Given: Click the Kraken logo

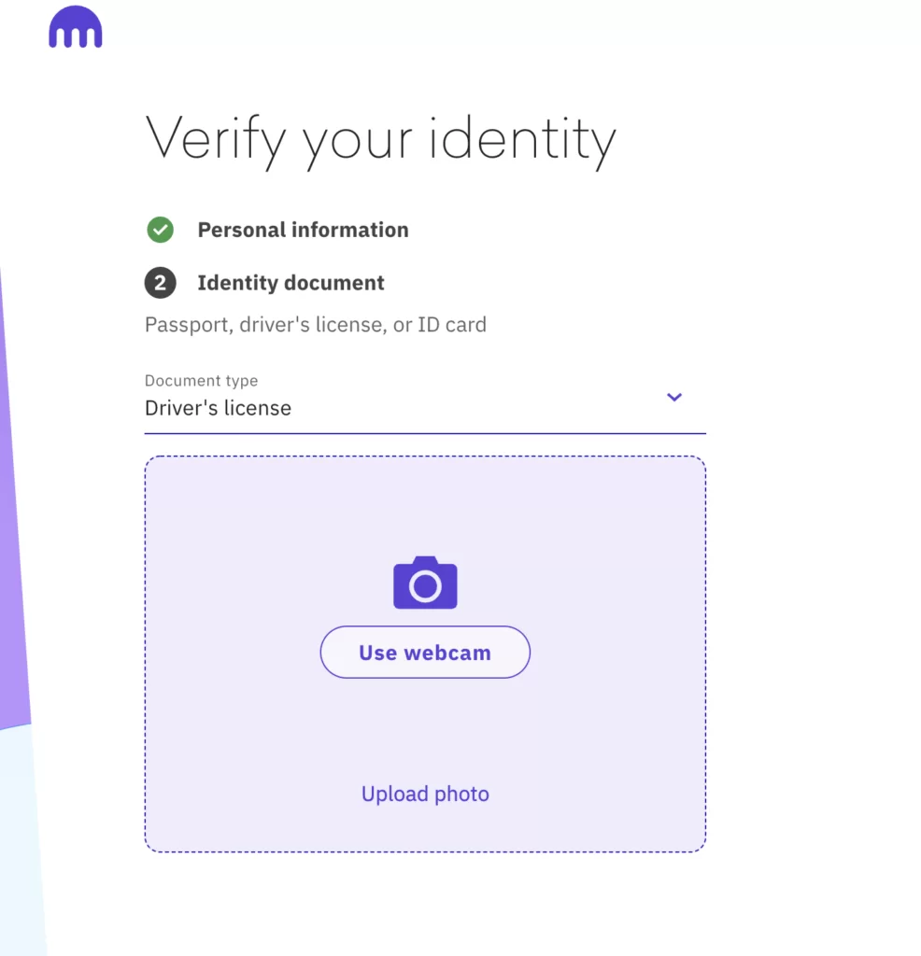Looking at the screenshot, I should tap(75, 27).
